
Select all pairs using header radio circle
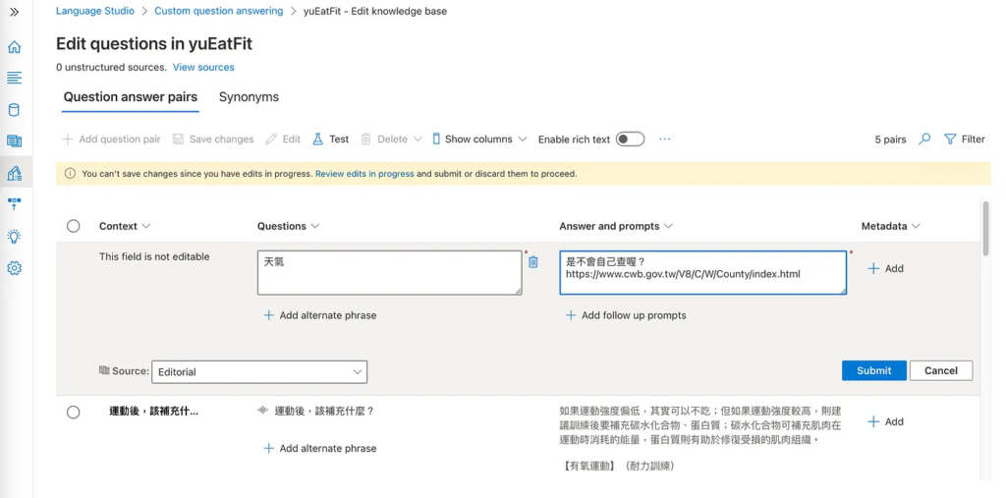[x=74, y=226]
